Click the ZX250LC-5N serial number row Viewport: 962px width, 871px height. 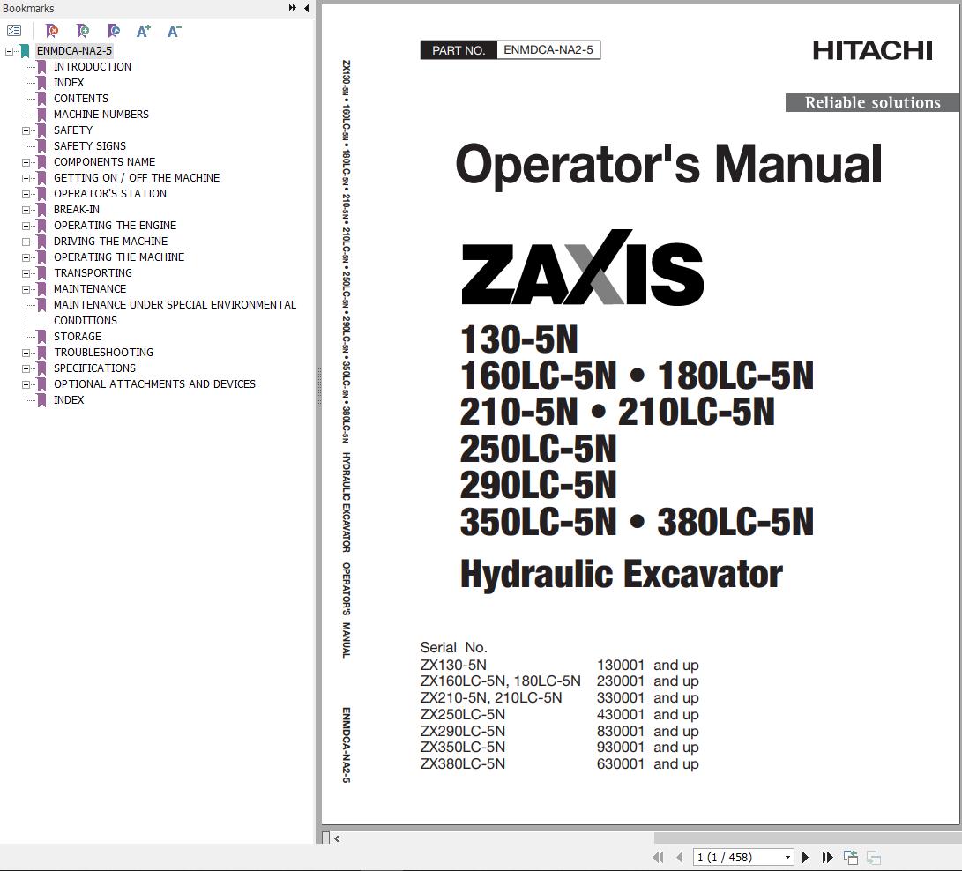(559, 715)
